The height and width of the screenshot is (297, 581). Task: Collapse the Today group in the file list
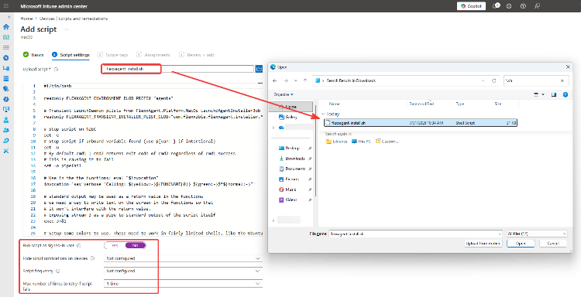click(324, 114)
